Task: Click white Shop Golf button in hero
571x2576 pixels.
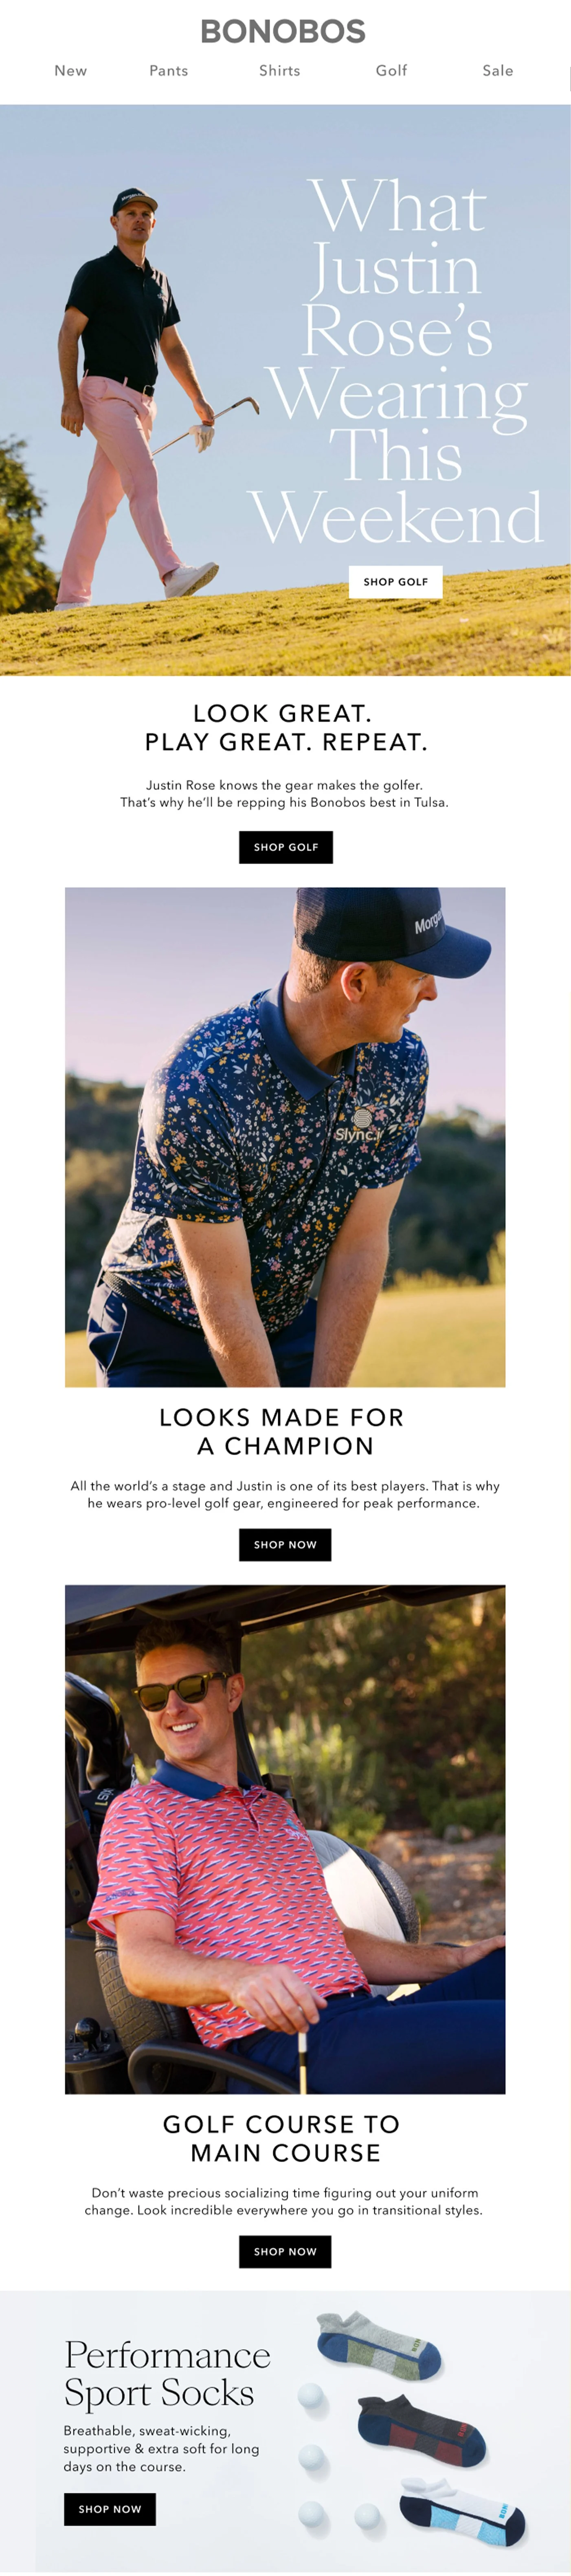Action: pyautogui.click(x=396, y=582)
